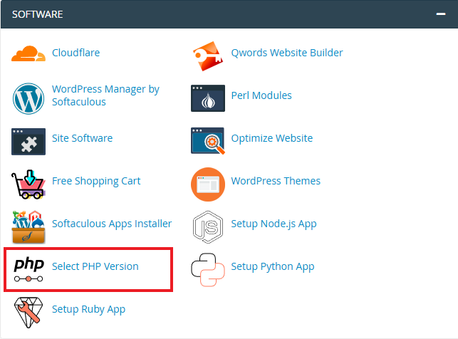Select the Perl Modules onion icon
This screenshot has height=339, width=458.
208,97
